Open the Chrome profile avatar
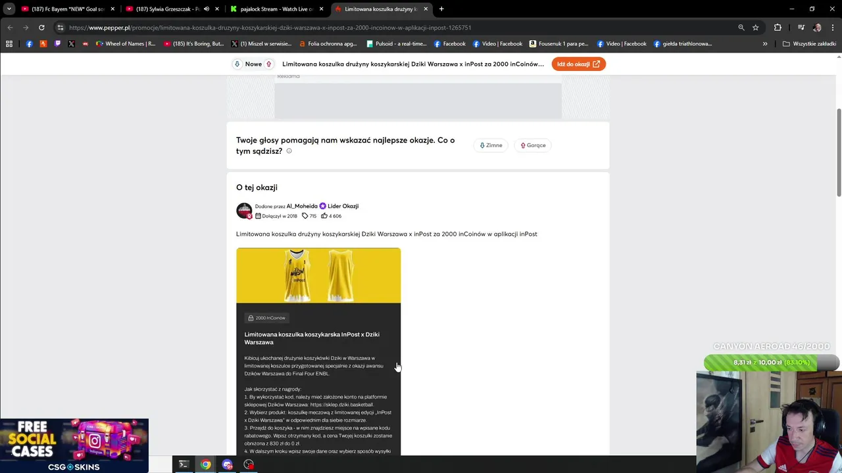842x473 pixels. (817, 28)
